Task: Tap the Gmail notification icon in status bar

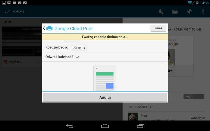Action: pos(9,3)
